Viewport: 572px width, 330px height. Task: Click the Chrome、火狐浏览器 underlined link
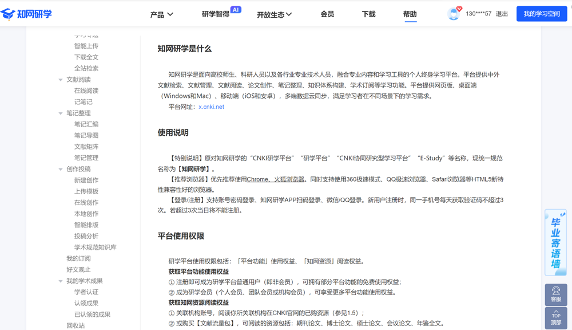276,179
